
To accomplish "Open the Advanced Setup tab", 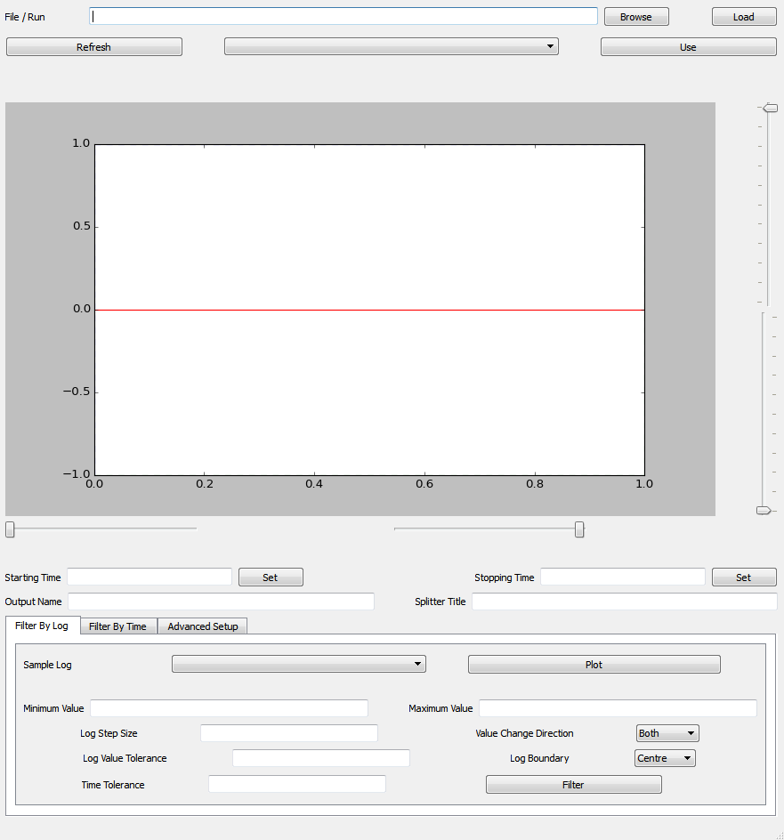I will pos(203,626).
